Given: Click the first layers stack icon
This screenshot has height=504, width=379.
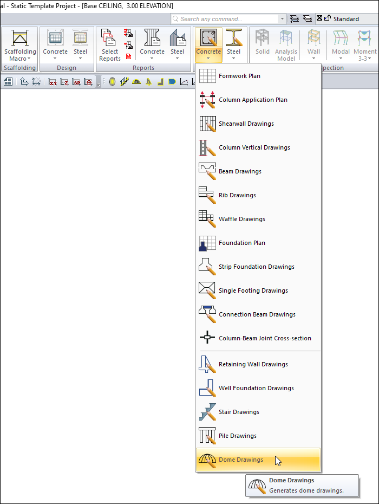Looking at the screenshot, I should pos(294,18).
